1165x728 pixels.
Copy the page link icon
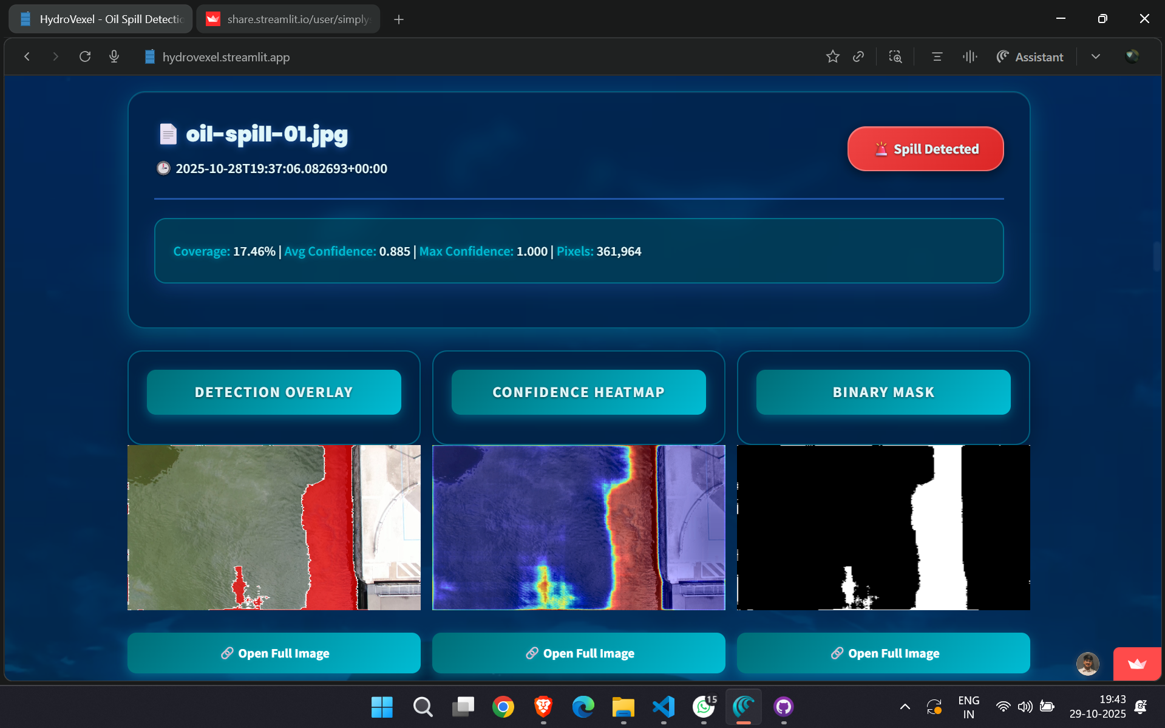point(858,56)
